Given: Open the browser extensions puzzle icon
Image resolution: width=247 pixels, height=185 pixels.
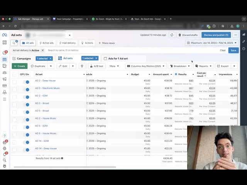Looking at the screenshot, I should pyautogui.click(x=214, y=26).
